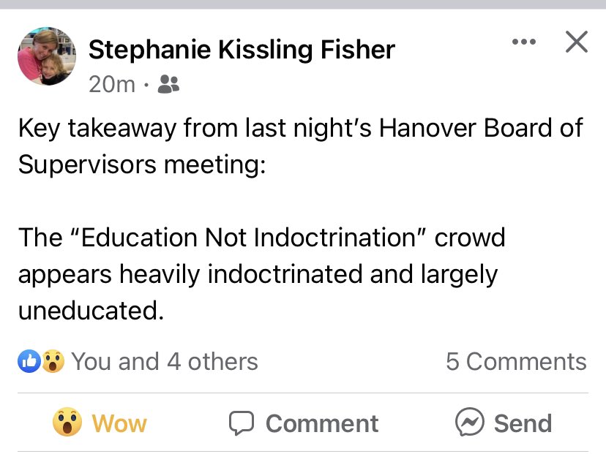
Task: Open the 5 Comments link
Action: pyautogui.click(x=516, y=361)
